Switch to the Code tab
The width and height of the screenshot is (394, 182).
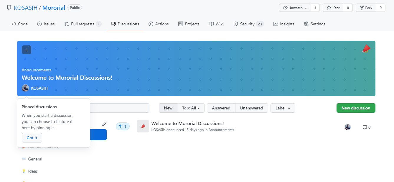(19, 24)
